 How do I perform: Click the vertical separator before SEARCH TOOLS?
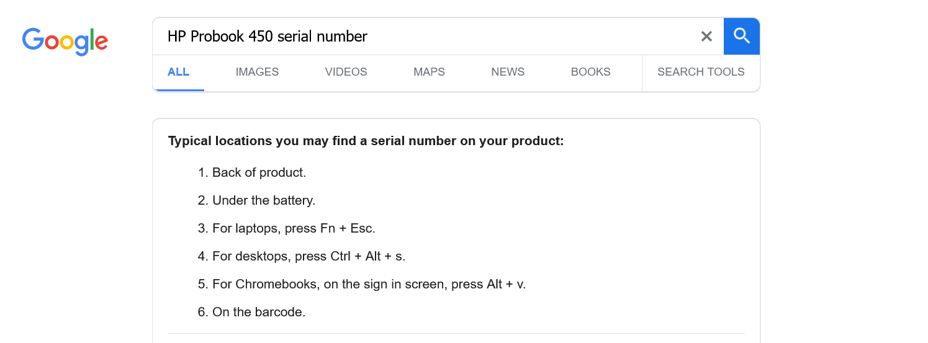[x=642, y=73]
